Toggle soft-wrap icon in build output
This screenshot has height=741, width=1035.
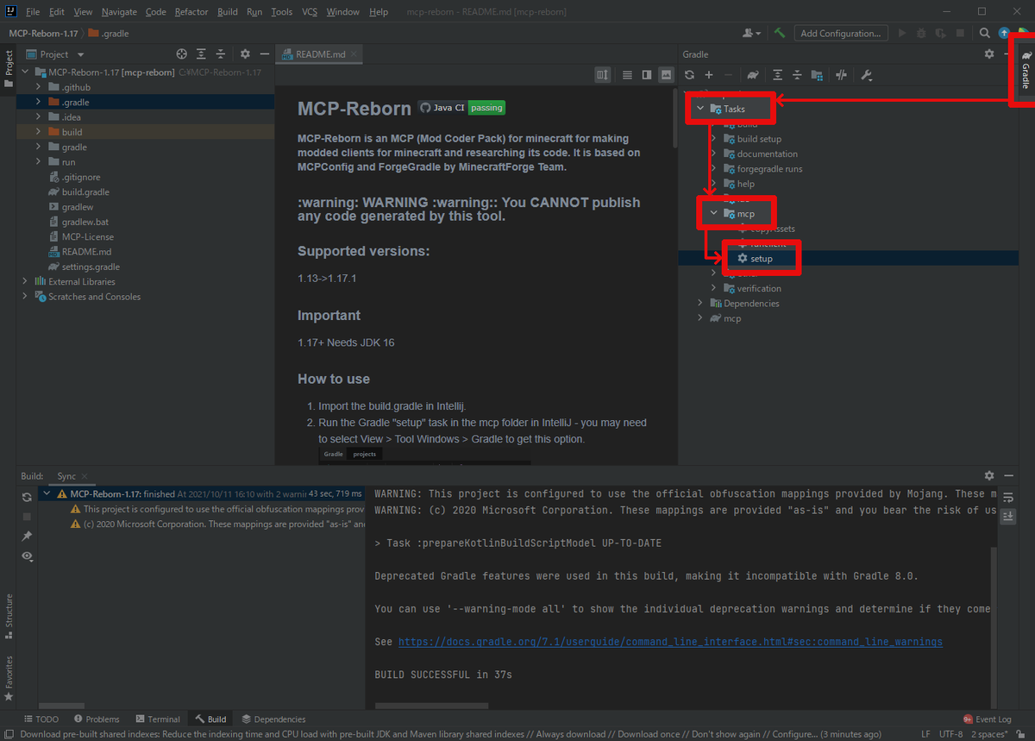click(x=1008, y=498)
